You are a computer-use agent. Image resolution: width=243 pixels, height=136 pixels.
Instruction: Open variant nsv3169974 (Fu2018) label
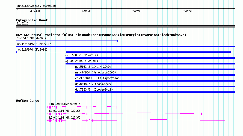coord(32,50)
